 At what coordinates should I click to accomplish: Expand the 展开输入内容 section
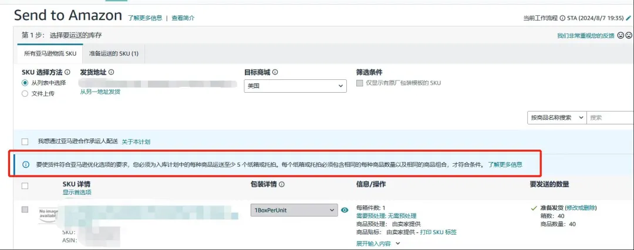tap(377, 243)
